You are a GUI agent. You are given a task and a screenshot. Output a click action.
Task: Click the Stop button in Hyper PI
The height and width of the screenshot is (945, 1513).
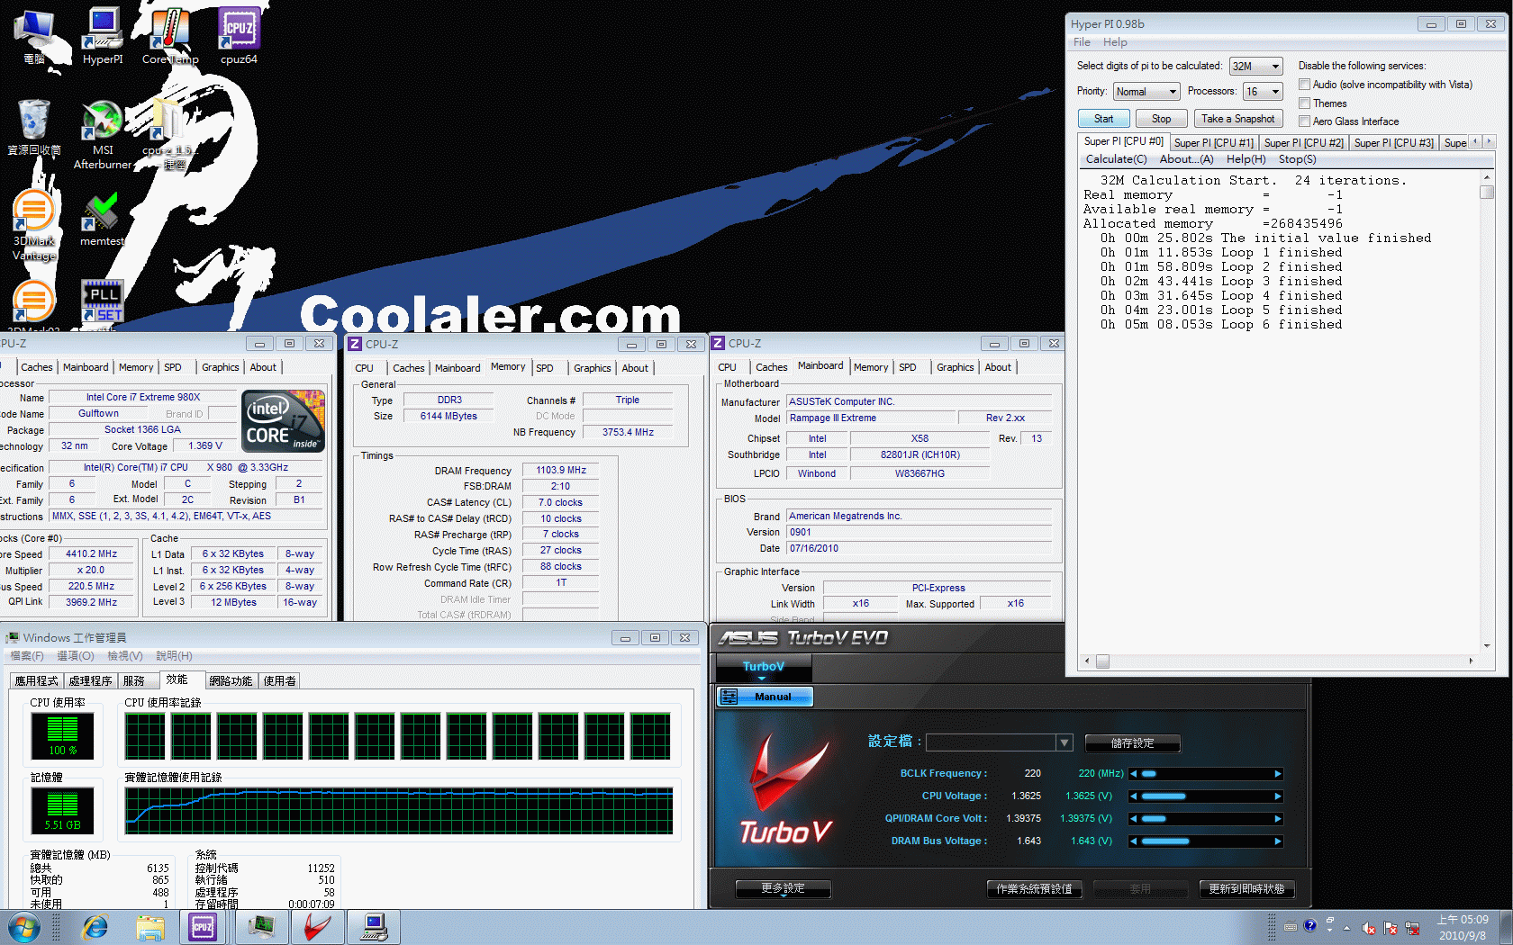tap(1161, 119)
